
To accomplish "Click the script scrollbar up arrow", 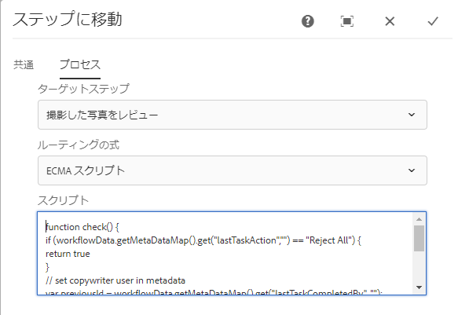I will click(x=420, y=219).
